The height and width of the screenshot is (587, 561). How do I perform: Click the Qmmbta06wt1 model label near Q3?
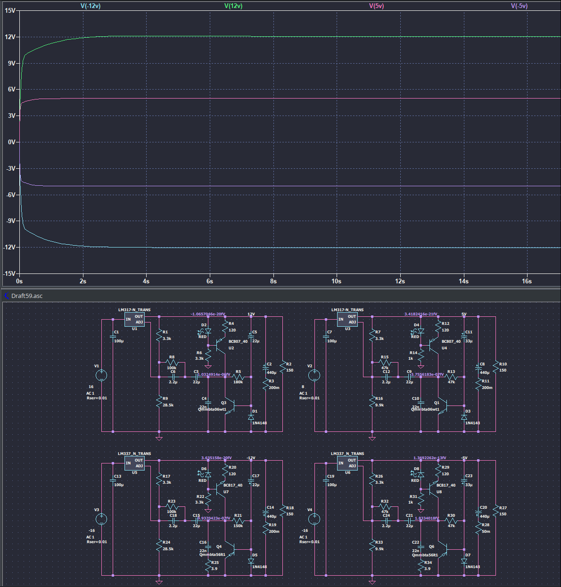[x=212, y=409]
